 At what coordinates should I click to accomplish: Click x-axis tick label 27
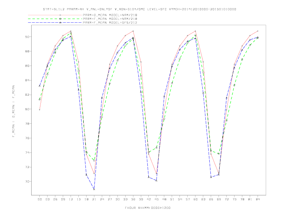(110, 199)
